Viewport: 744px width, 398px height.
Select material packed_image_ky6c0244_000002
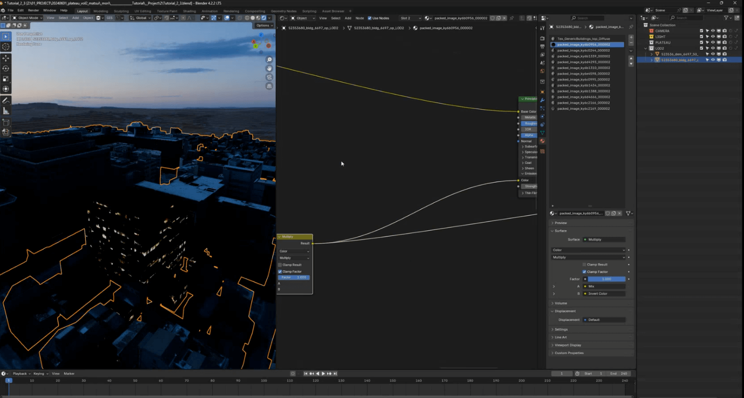pos(583,51)
